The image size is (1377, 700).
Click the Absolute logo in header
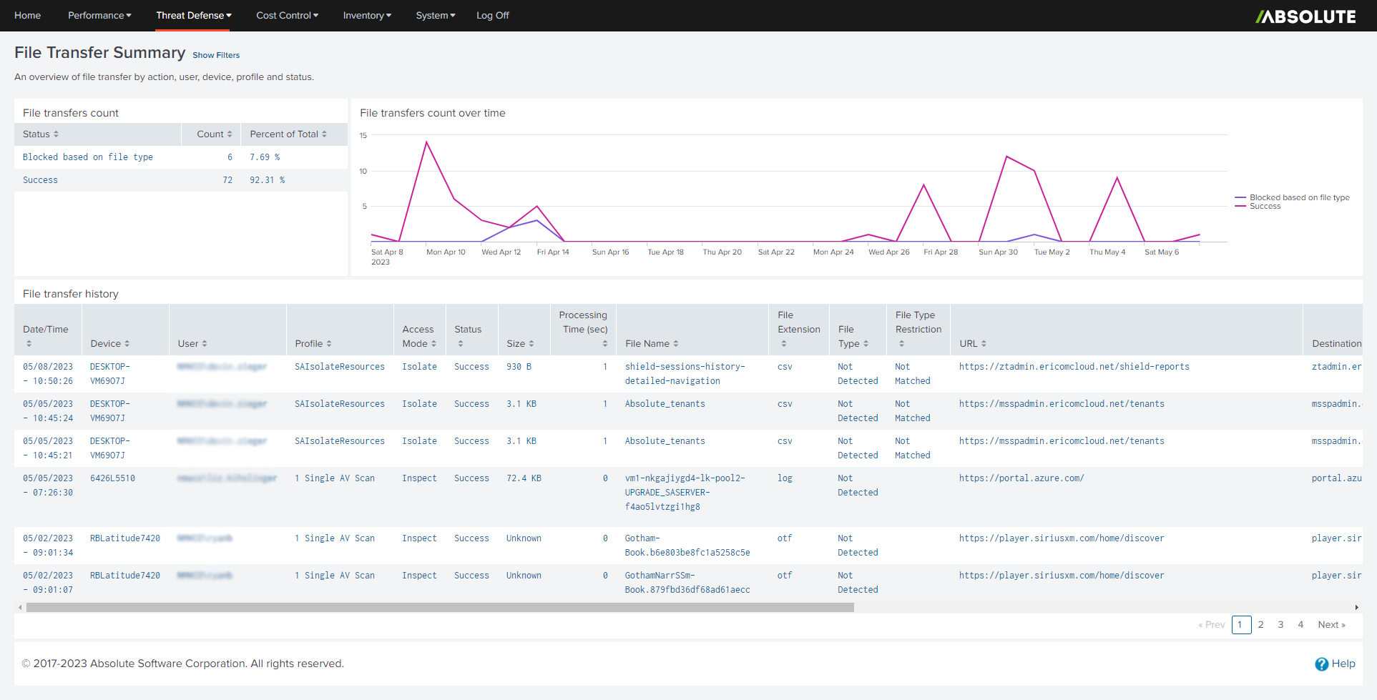point(1305,16)
